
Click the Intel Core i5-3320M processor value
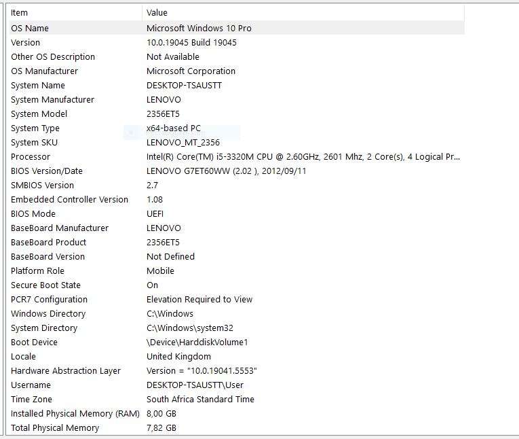[303, 156]
